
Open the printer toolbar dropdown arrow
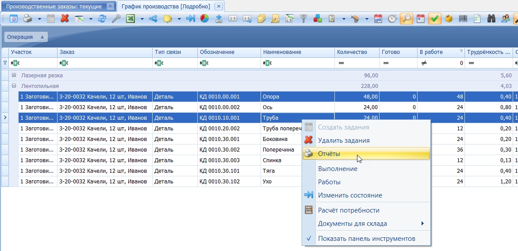(40, 19)
